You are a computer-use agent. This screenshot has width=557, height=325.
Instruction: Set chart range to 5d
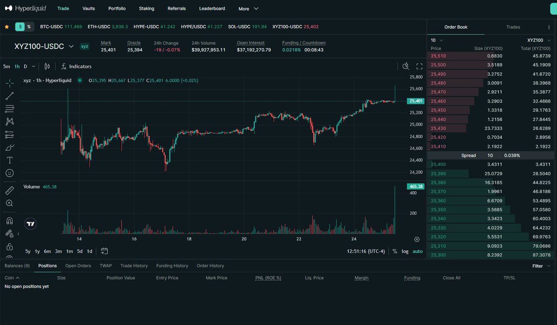tap(79, 252)
